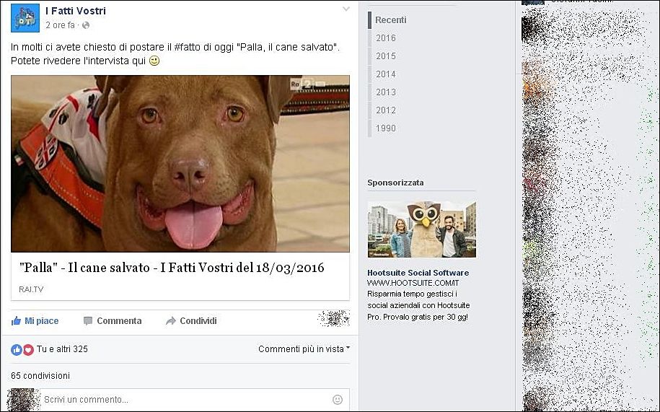Click the Mi piace thumbs-up icon
The image size is (660, 412).
[16, 321]
